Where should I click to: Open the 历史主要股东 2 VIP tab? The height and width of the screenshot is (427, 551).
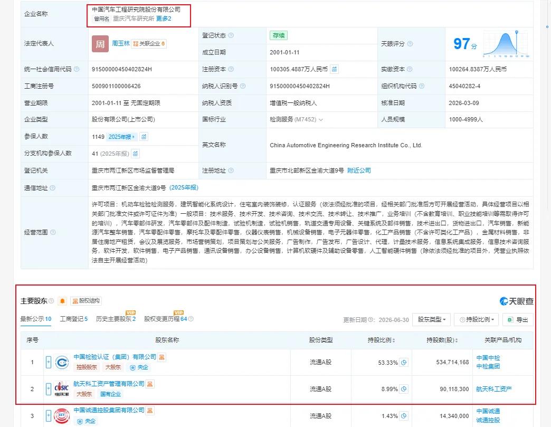[116, 319]
